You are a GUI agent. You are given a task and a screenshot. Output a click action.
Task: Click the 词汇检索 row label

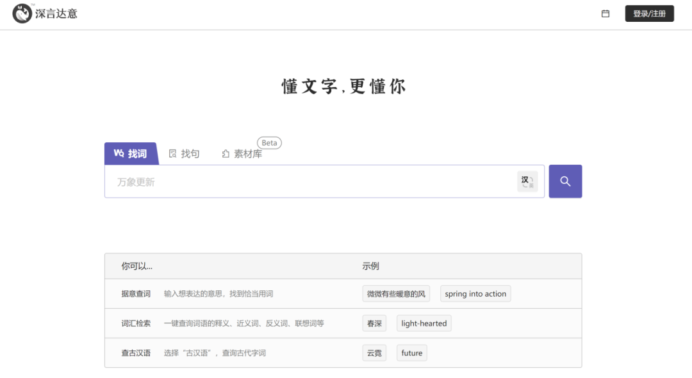136,324
